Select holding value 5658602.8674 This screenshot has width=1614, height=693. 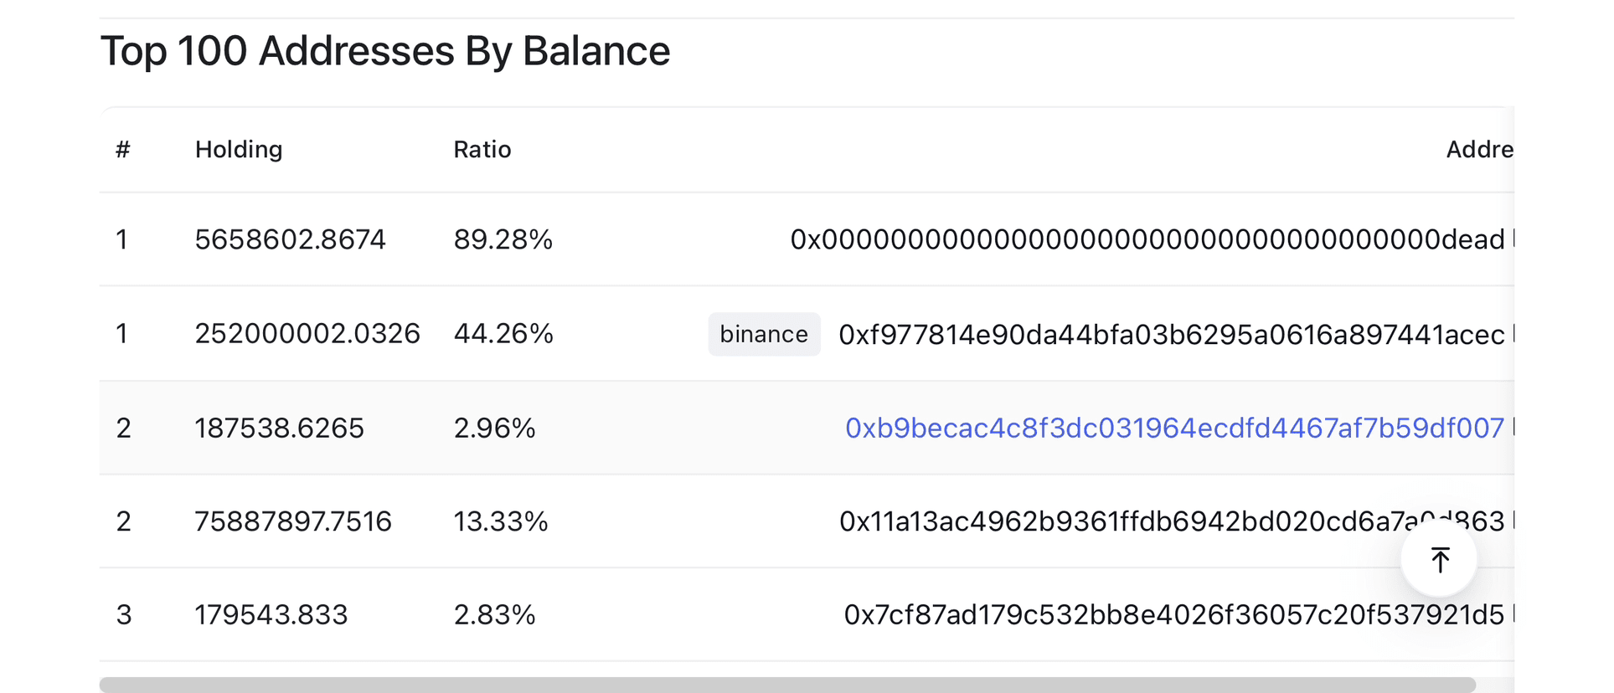coord(291,239)
